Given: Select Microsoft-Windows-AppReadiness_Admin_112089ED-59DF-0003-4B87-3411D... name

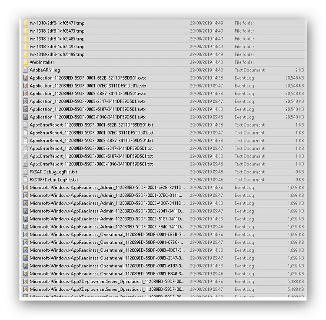Looking at the screenshot, I should (107, 203).
